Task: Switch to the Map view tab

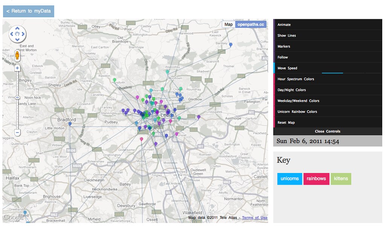Action: [228, 24]
